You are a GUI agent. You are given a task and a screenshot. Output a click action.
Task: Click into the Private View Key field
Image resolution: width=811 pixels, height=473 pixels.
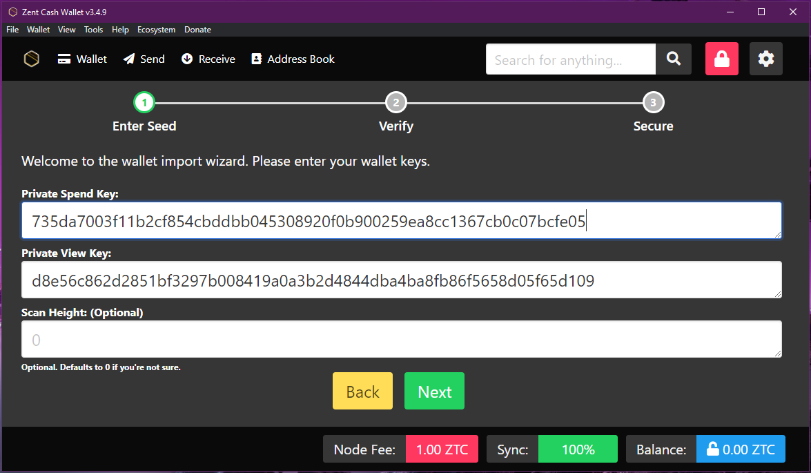(402, 280)
